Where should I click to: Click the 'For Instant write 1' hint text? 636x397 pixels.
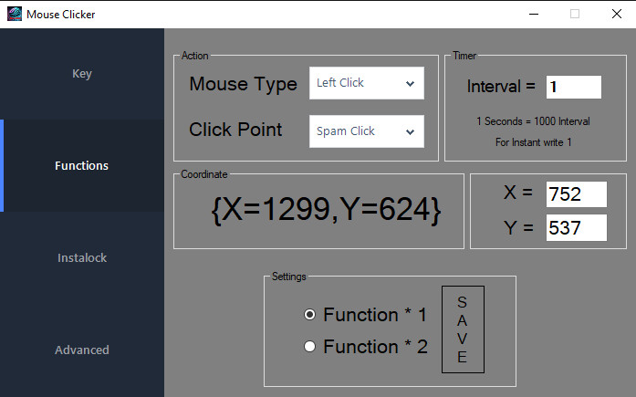(x=533, y=142)
